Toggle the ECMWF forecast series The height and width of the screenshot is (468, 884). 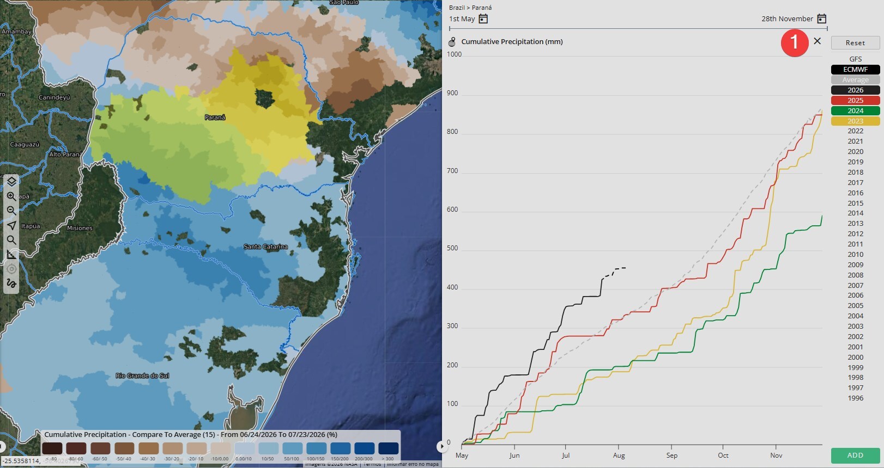(855, 70)
